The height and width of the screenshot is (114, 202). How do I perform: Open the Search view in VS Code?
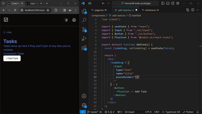tap(84, 20)
